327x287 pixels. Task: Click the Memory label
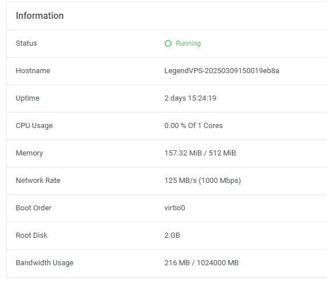29,153
